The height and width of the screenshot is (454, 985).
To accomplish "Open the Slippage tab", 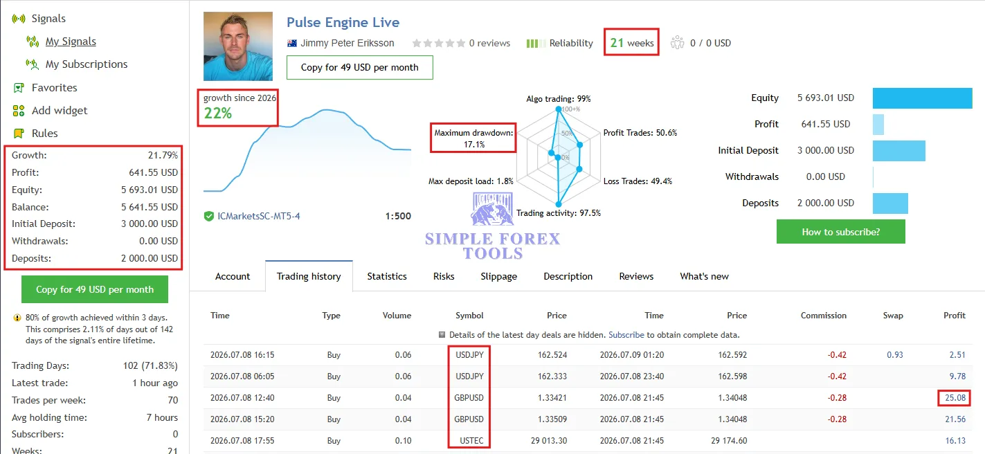I will (x=499, y=276).
